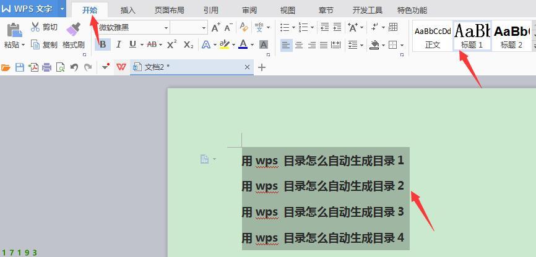The height and width of the screenshot is (257, 536).
Task: Undo the last action
Action: coord(74,67)
